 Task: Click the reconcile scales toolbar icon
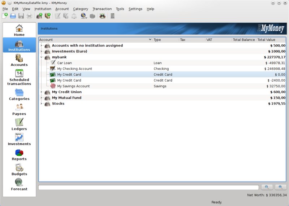click(x=74, y=16)
